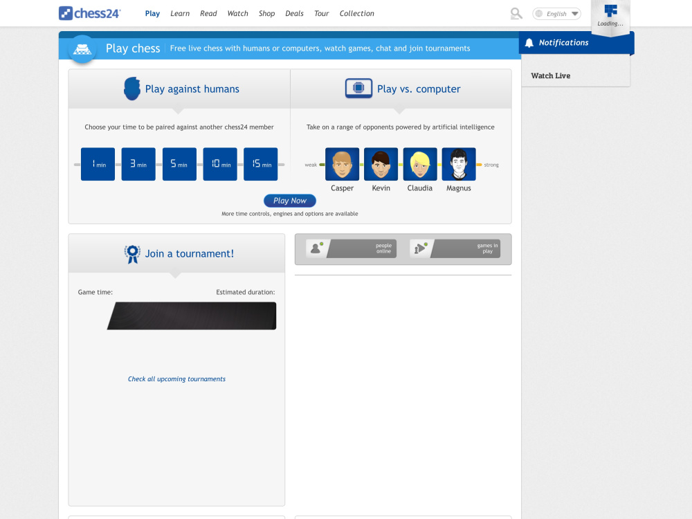Click the Notifications bell icon
This screenshot has height=519, width=692.
[x=529, y=42]
